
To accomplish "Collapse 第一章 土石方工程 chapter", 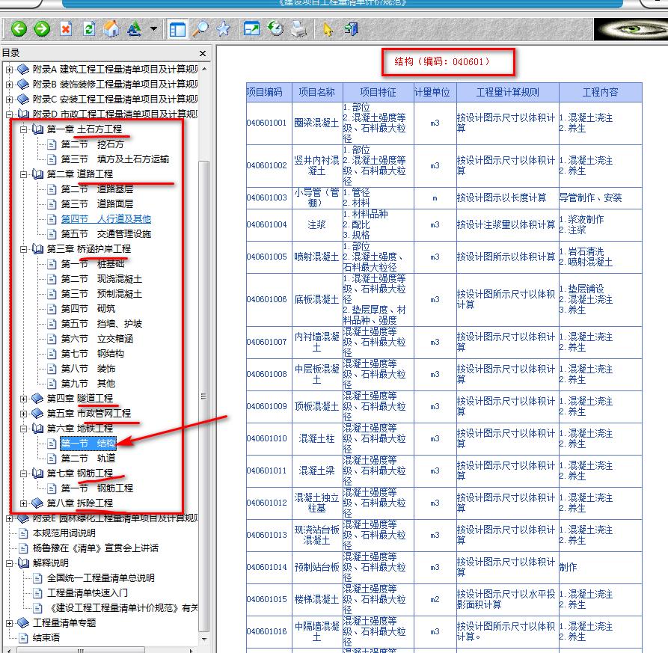I will click(24, 129).
